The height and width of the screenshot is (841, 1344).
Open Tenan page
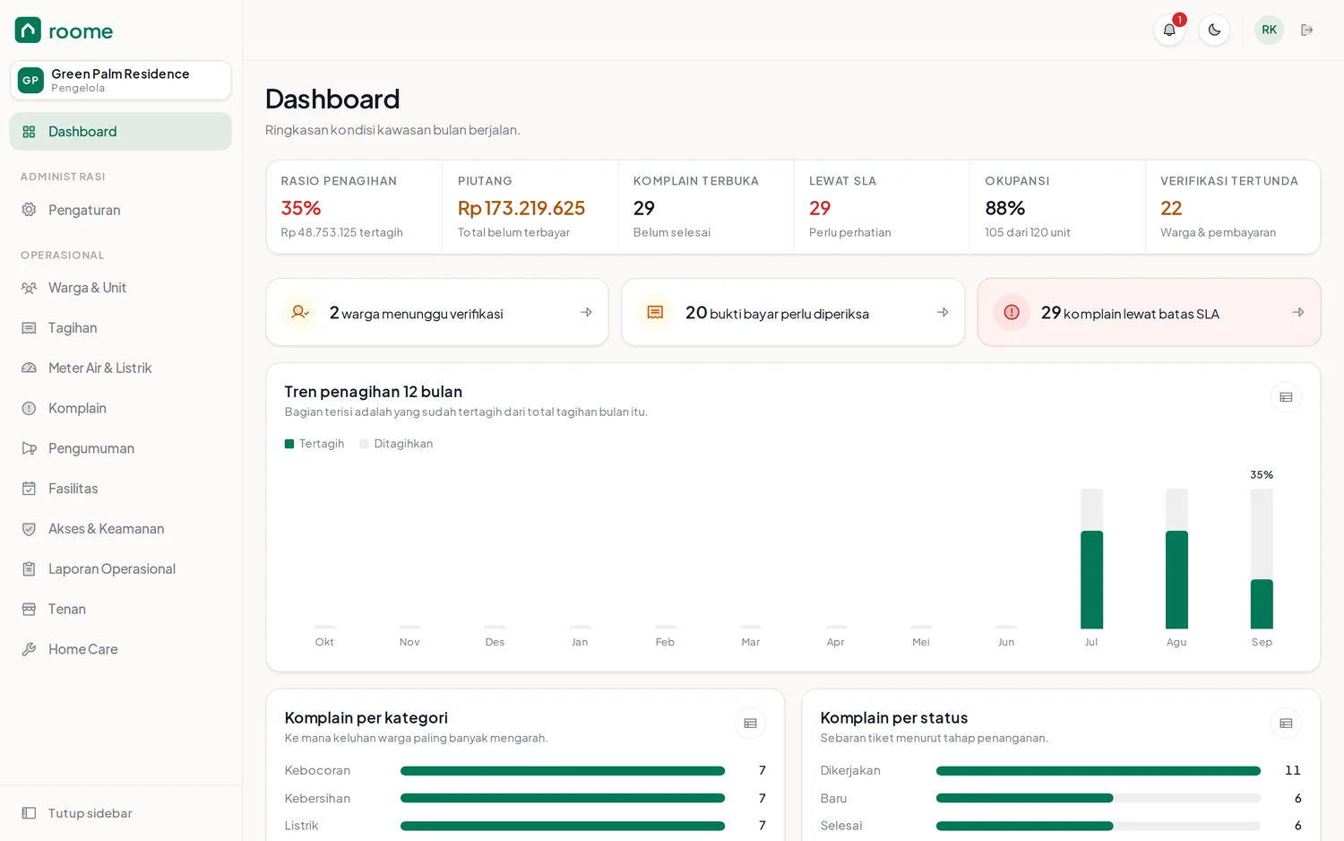click(x=121, y=609)
